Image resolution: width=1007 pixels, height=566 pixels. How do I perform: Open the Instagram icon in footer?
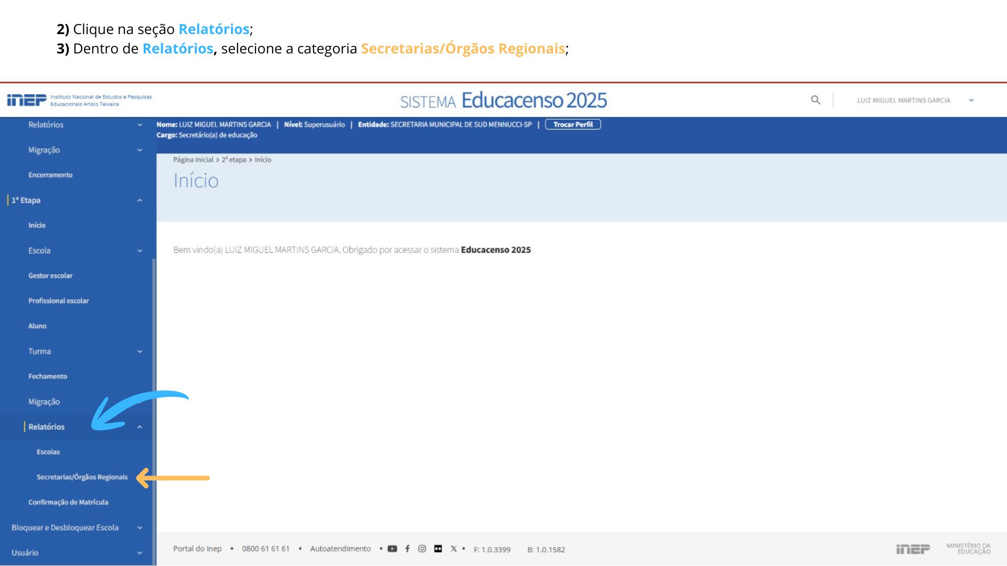422,549
